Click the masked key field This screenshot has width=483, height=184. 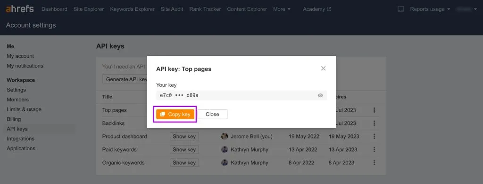(241, 95)
